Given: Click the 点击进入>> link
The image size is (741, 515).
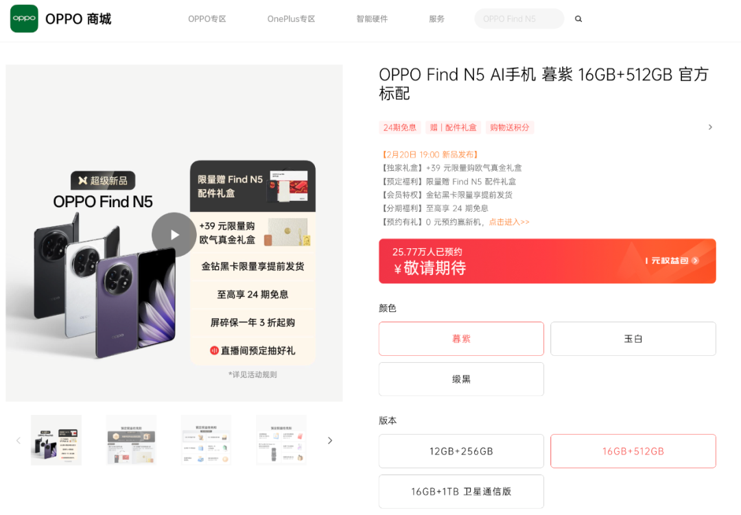Looking at the screenshot, I should click(509, 222).
